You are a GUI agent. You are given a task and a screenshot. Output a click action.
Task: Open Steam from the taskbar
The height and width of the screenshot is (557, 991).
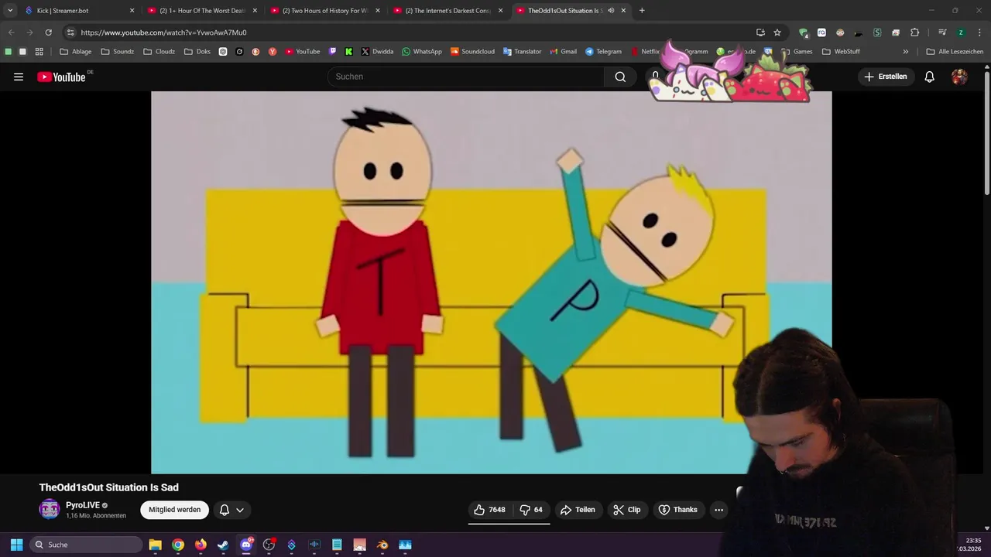click(x=223, y=545)
